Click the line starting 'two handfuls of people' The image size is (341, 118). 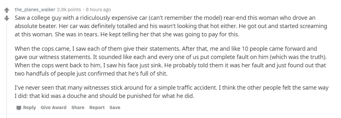tap(91, 74)
